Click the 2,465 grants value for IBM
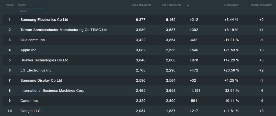276x116 pixels. (141, 91)
